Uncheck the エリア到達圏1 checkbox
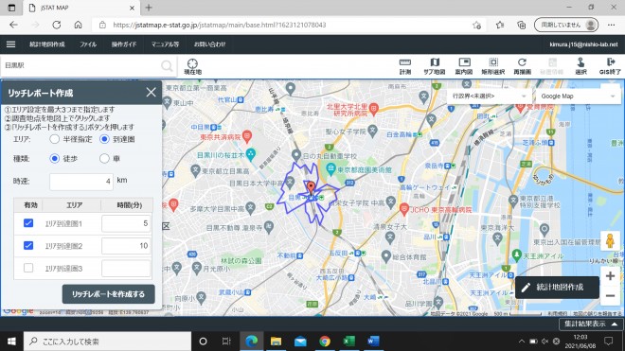Image resolution: width=625 pixels, height=351 pixels. [28, 223]
